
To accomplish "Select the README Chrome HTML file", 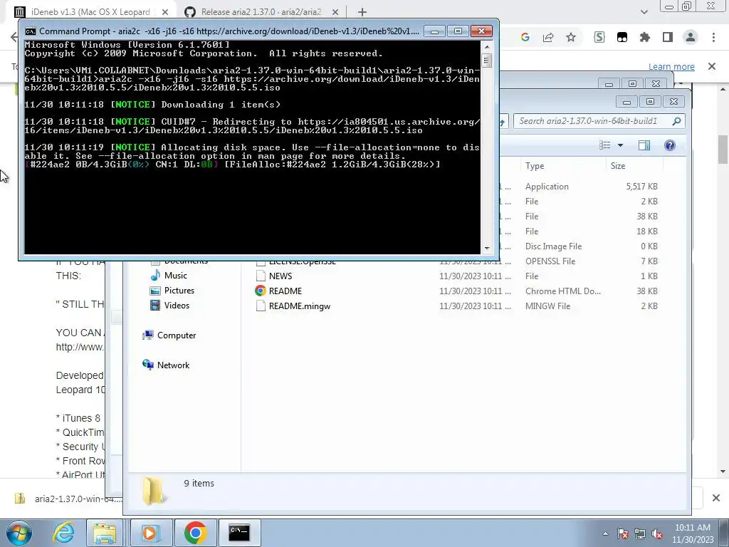I will (x=285, y=291).
